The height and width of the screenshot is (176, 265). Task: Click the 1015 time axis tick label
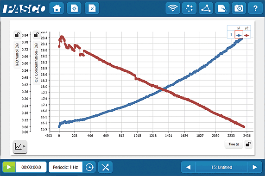[138, 136]
